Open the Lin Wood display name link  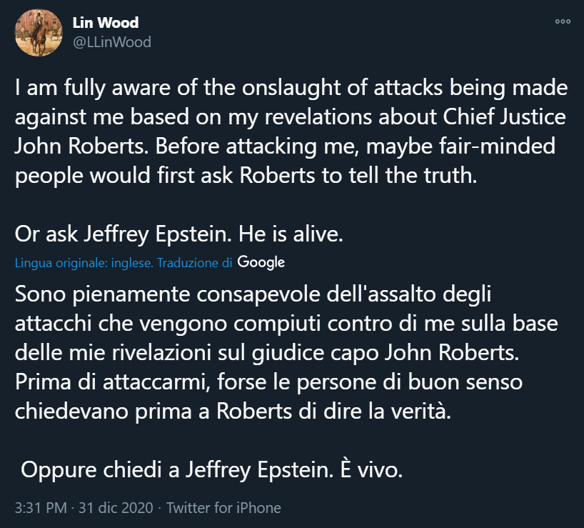pos(106,23)
